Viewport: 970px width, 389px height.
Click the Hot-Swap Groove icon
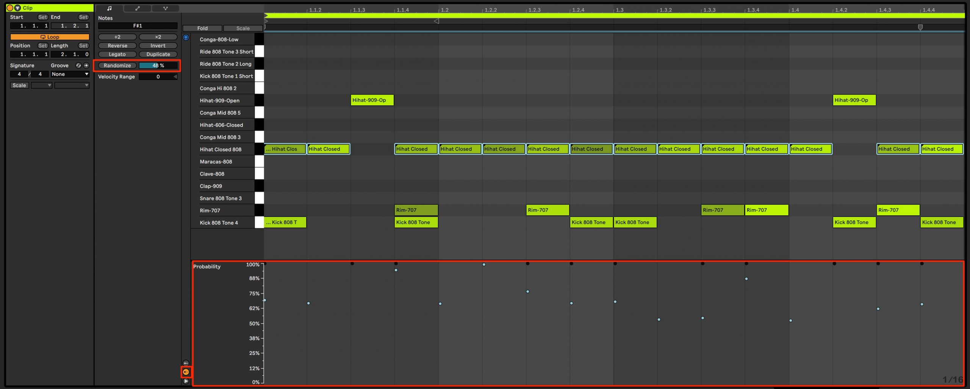78,65
